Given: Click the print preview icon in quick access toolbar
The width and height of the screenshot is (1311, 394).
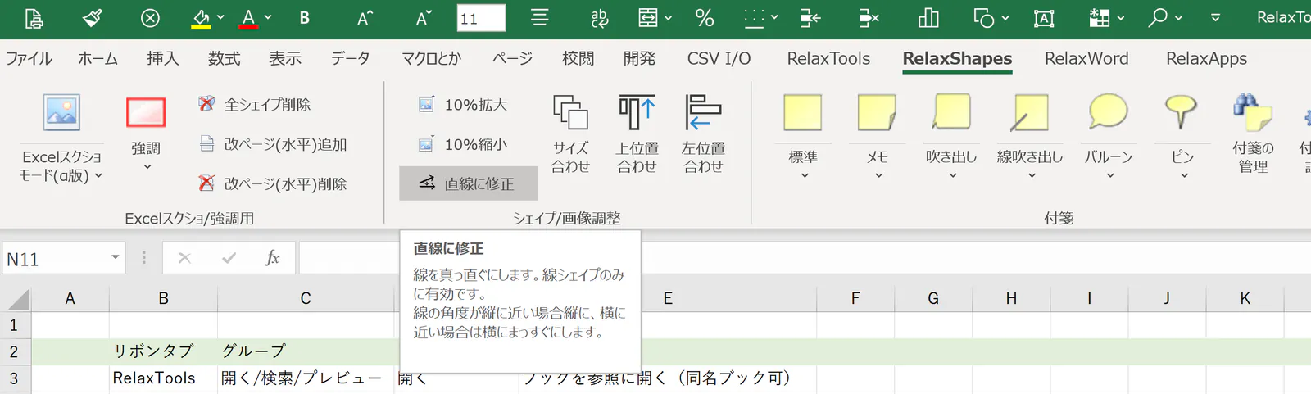Looking at the screenshot, I should [34, 18].
